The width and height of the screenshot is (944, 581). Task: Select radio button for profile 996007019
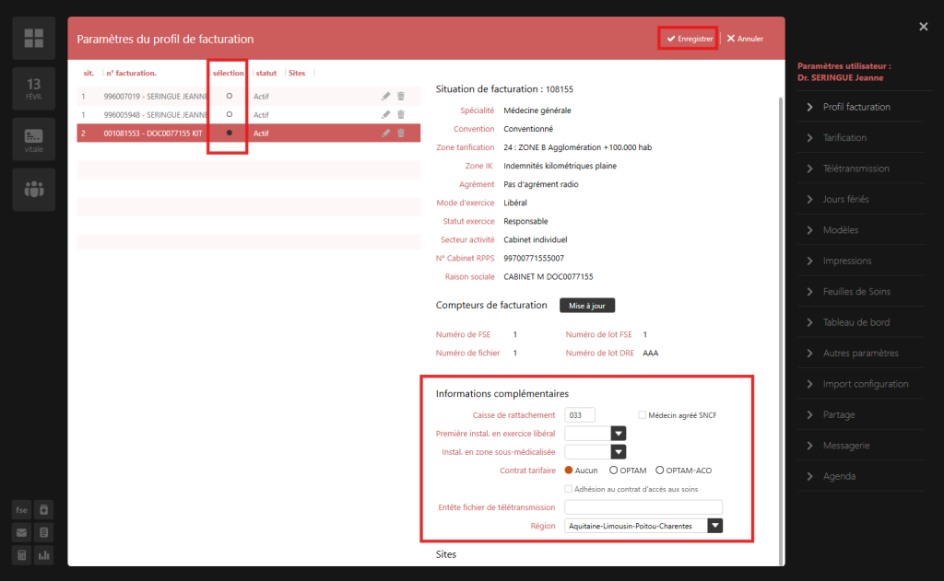[x=229, y=96]
